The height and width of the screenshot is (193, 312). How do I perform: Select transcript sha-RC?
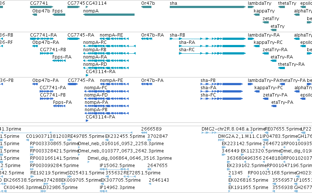(x=187, y=50)
